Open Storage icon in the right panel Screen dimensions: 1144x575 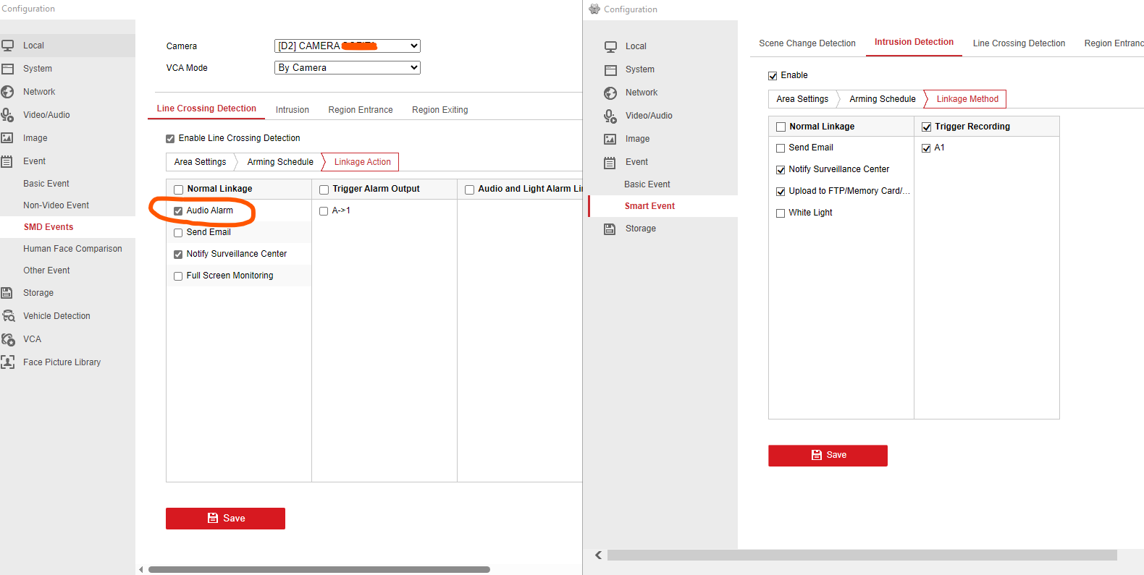click(x=610, y=229)
